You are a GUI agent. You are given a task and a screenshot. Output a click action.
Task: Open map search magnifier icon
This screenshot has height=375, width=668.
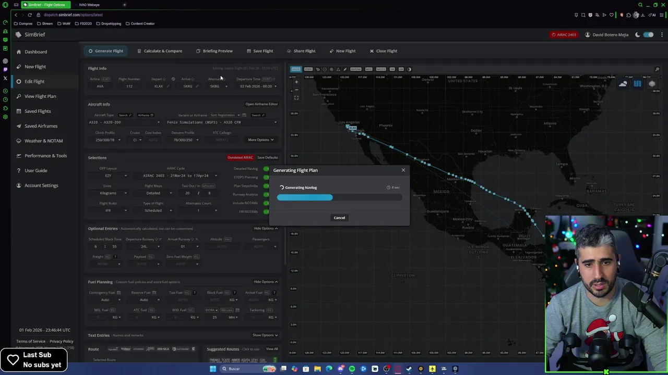657,69
